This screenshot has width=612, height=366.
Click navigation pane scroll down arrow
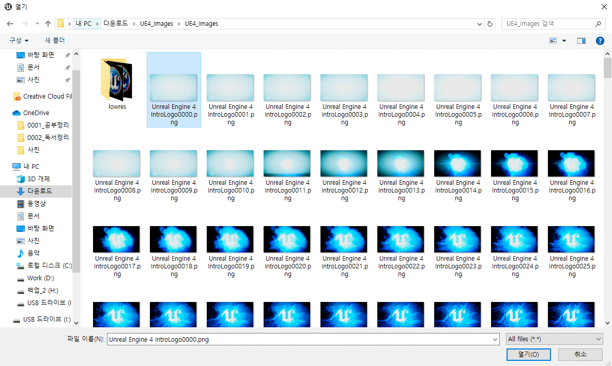pyautogui.click(x=76, y=323)
